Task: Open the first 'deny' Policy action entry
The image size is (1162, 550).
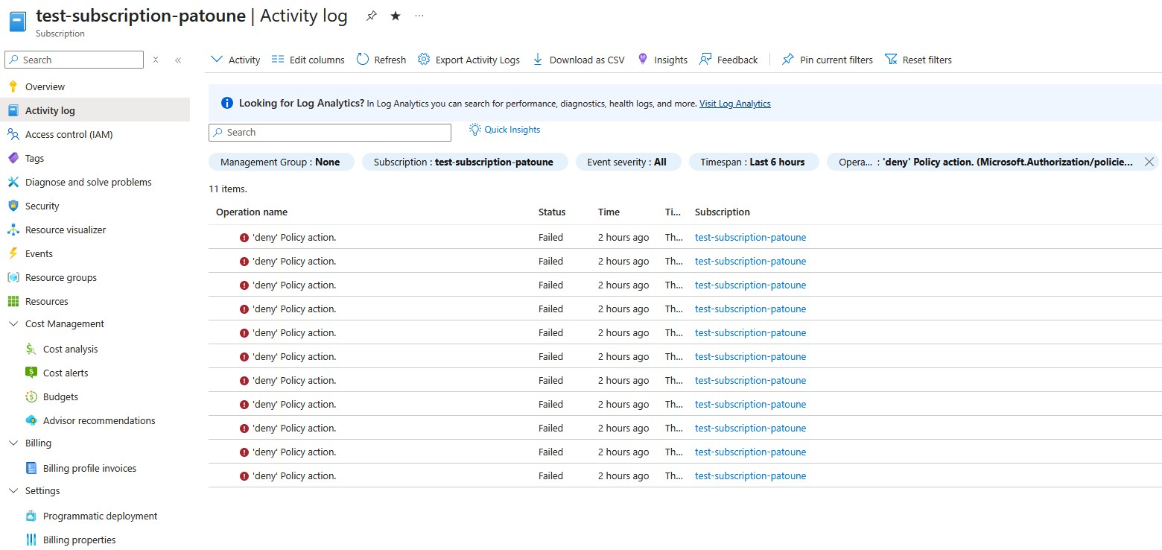Action: point(294,237)
